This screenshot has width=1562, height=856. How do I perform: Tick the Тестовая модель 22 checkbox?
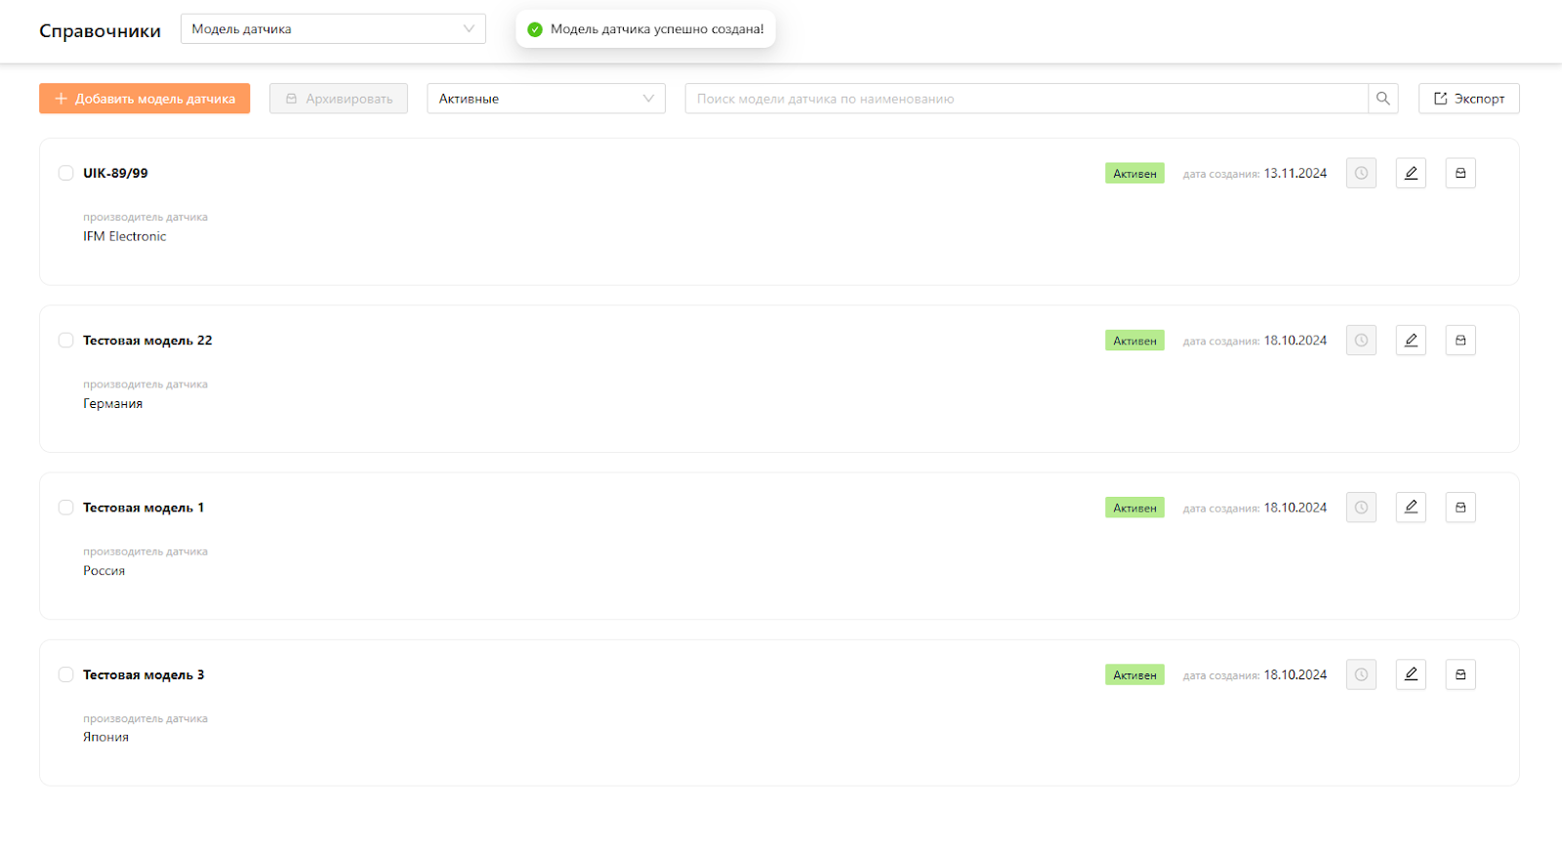pyautogui.click(x=66, y=341)
